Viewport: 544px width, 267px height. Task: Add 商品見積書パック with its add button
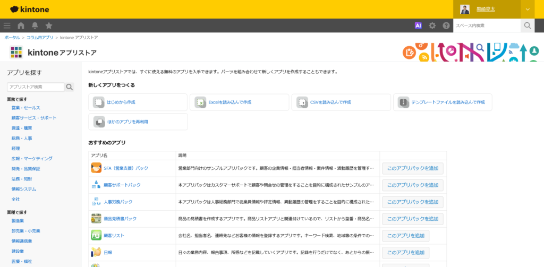413,219
